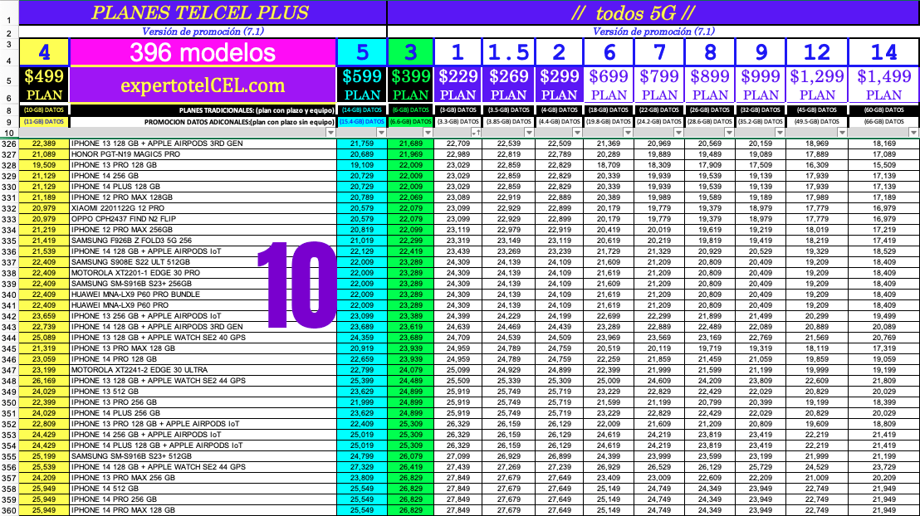Select the 'OPPO CPH2437 FIND N2 FLIP' cell
Viewport: 920px width, 516px height.
point(203,219)
